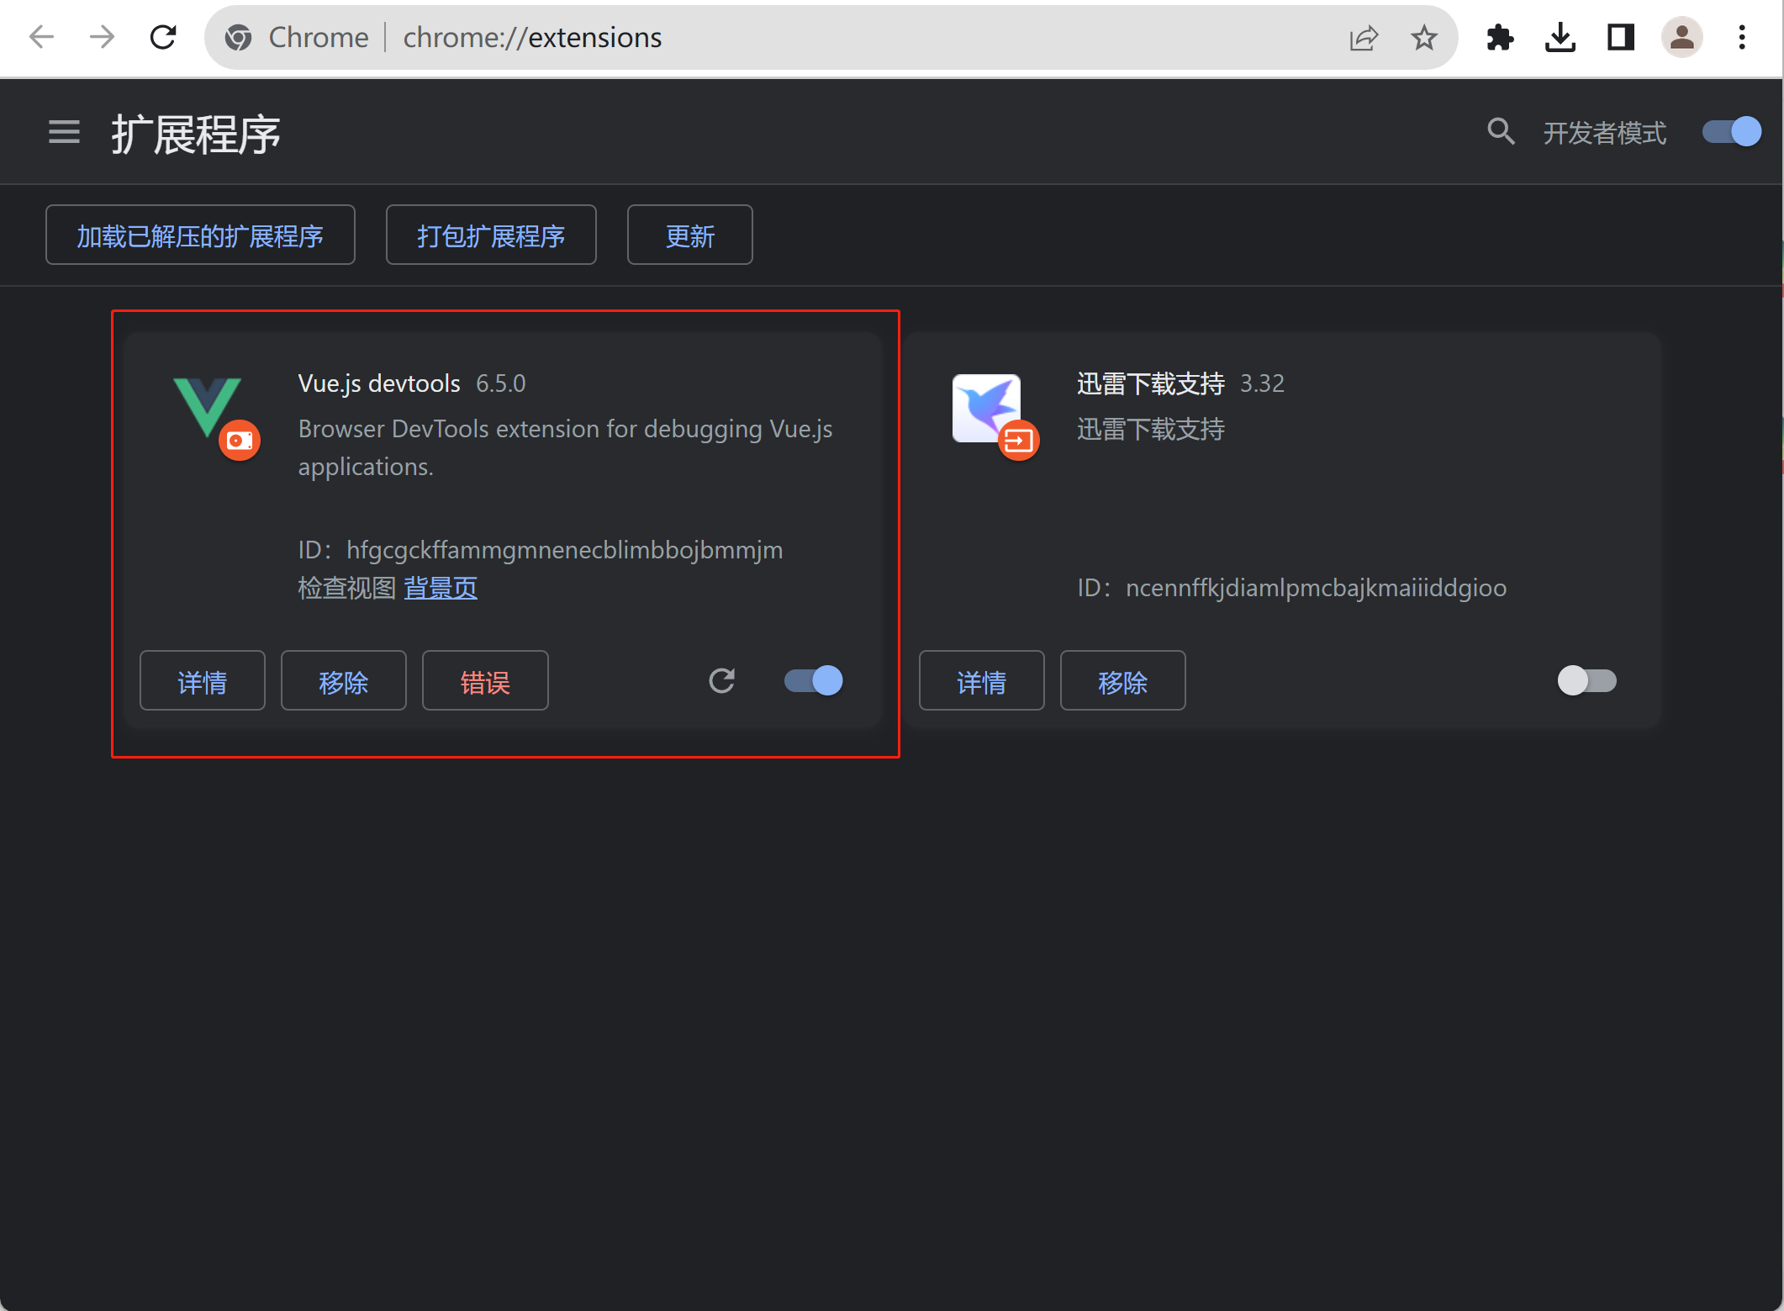Open the Downloads tray icon
The width and height of the screenshot is (1784, 1311).
(1560, 38)
